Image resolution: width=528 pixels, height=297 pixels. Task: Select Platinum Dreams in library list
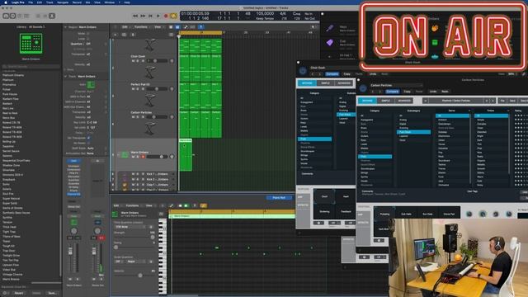(x=13, y=75)
